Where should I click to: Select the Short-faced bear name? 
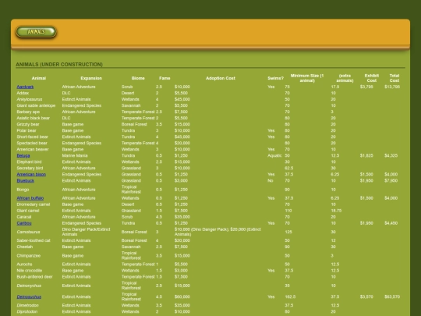point(32,137)
